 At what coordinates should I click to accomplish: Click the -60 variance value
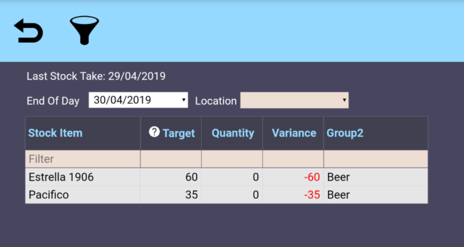click(312, 177)
